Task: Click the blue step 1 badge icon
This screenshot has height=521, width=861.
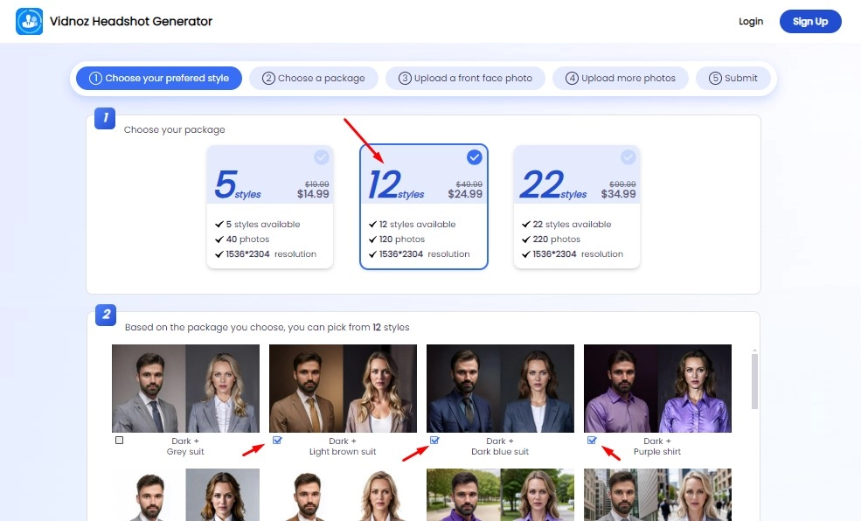Action: [105, 118]
